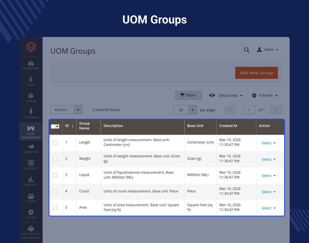The height and width of the screenshot is (243, 309).
Task: Open Select action for Weight row
Action: tap(268, 159)
